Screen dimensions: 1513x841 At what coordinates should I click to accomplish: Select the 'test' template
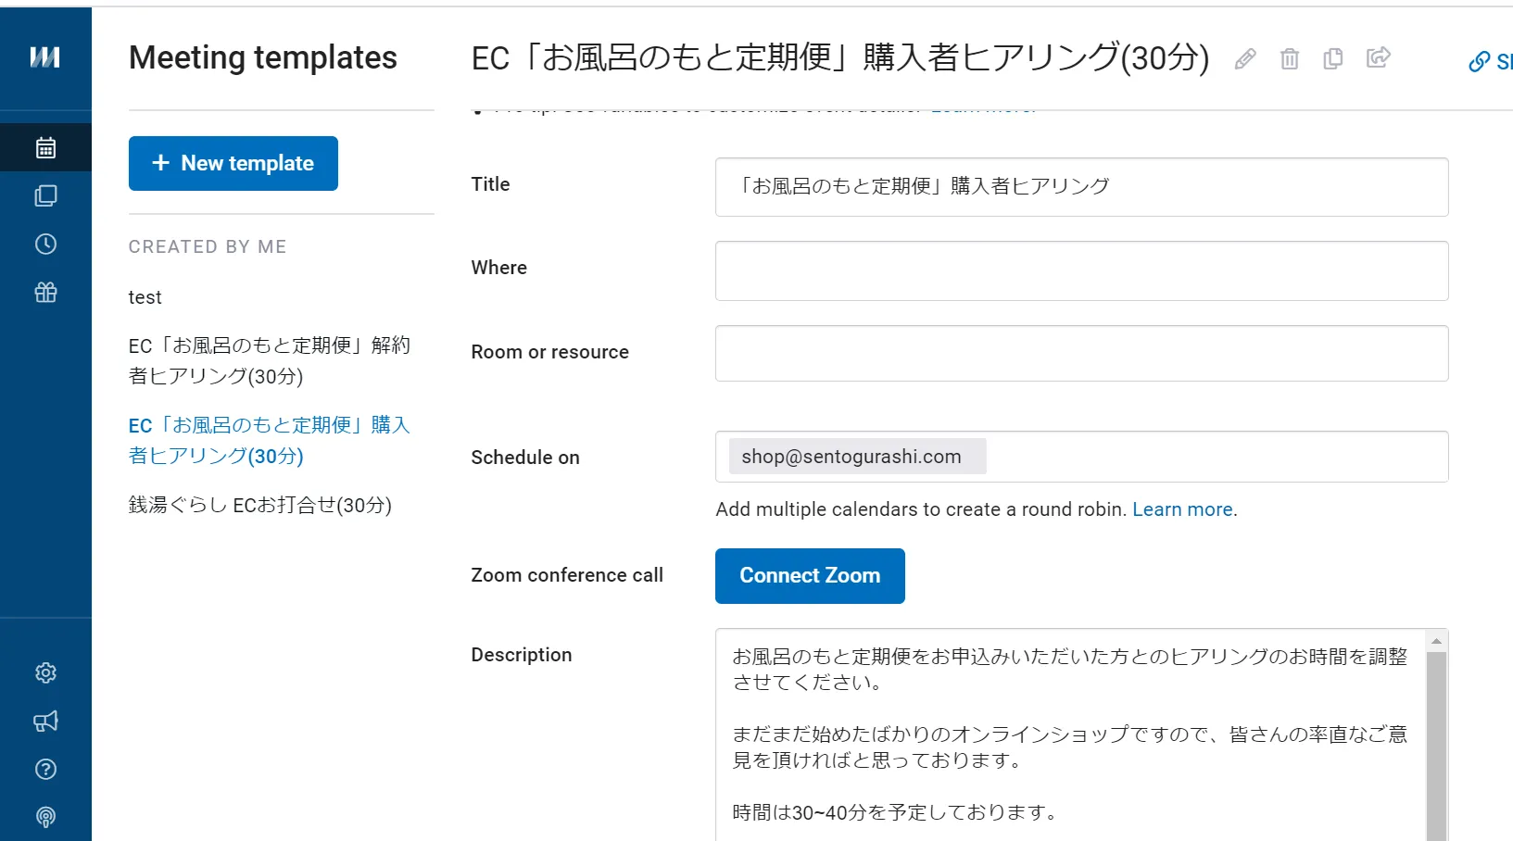tap(145, 297)
